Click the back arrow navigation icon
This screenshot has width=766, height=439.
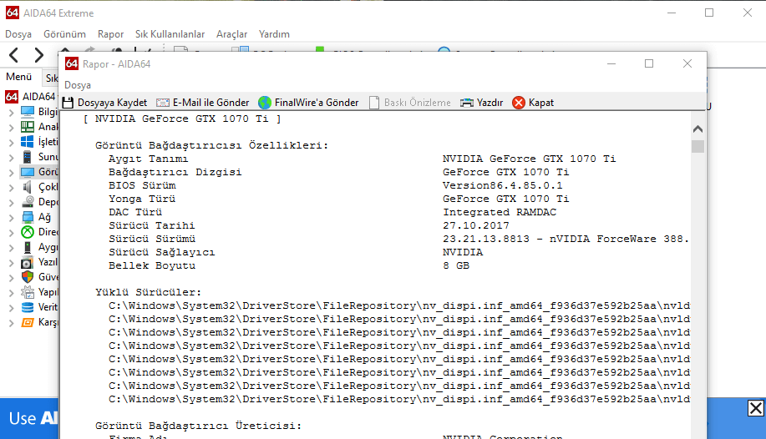pyautogui.click(x=14, y=56)
